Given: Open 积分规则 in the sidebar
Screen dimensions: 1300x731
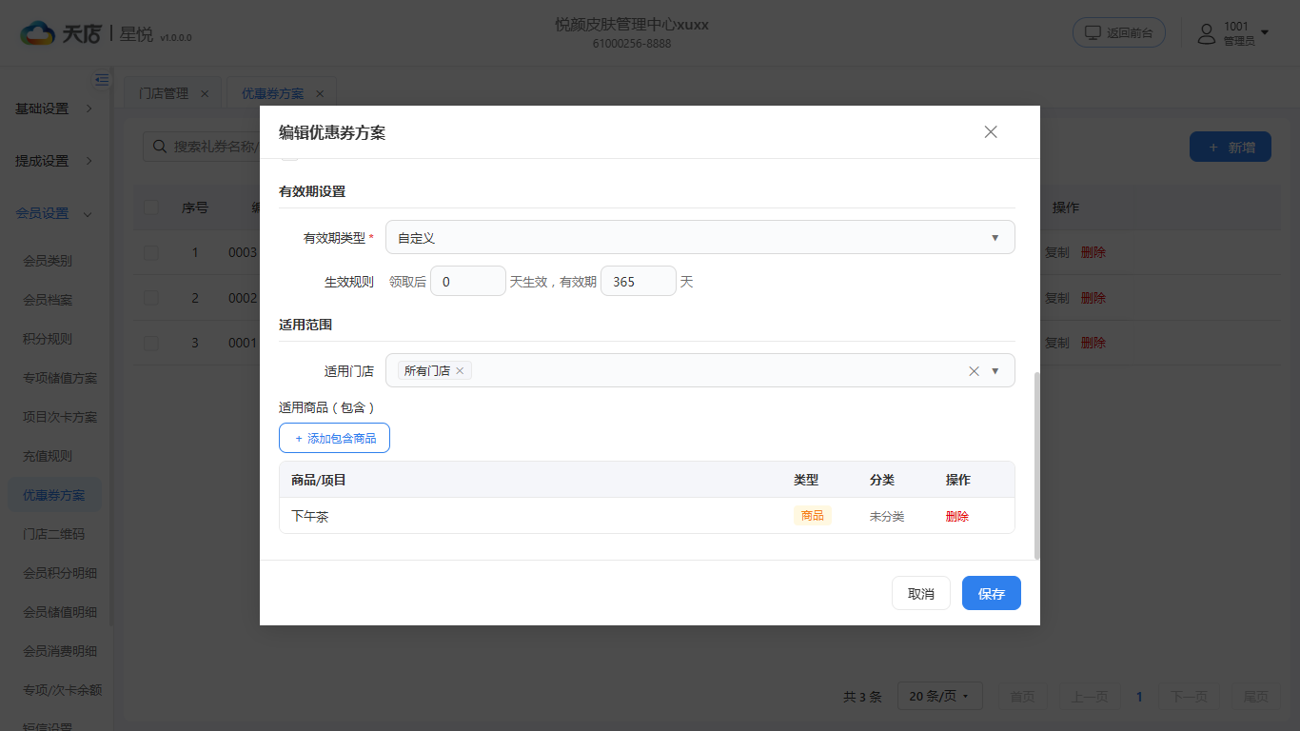Looking at the screenshot, I should pos(48,339).
